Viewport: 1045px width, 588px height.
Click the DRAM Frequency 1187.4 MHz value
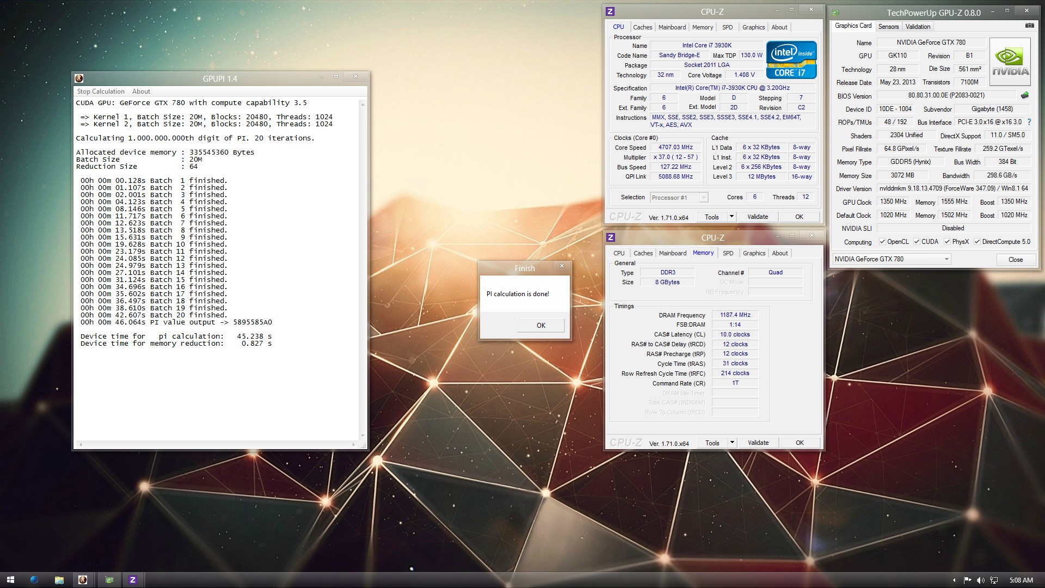pyautogui.click(x=735, y=315)
